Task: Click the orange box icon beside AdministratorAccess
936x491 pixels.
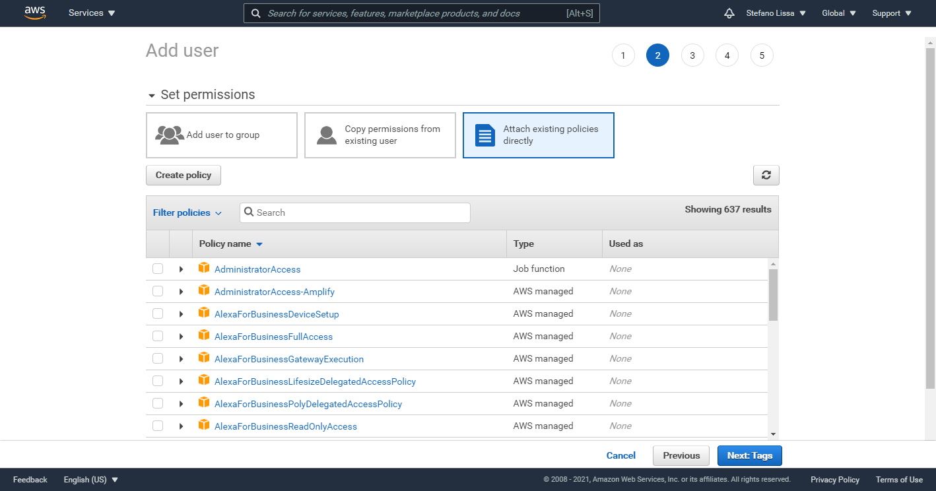Action: click(204, 268)
